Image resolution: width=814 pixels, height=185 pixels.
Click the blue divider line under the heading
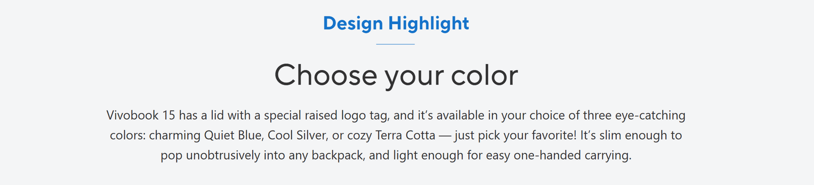(x=396, y=44)
